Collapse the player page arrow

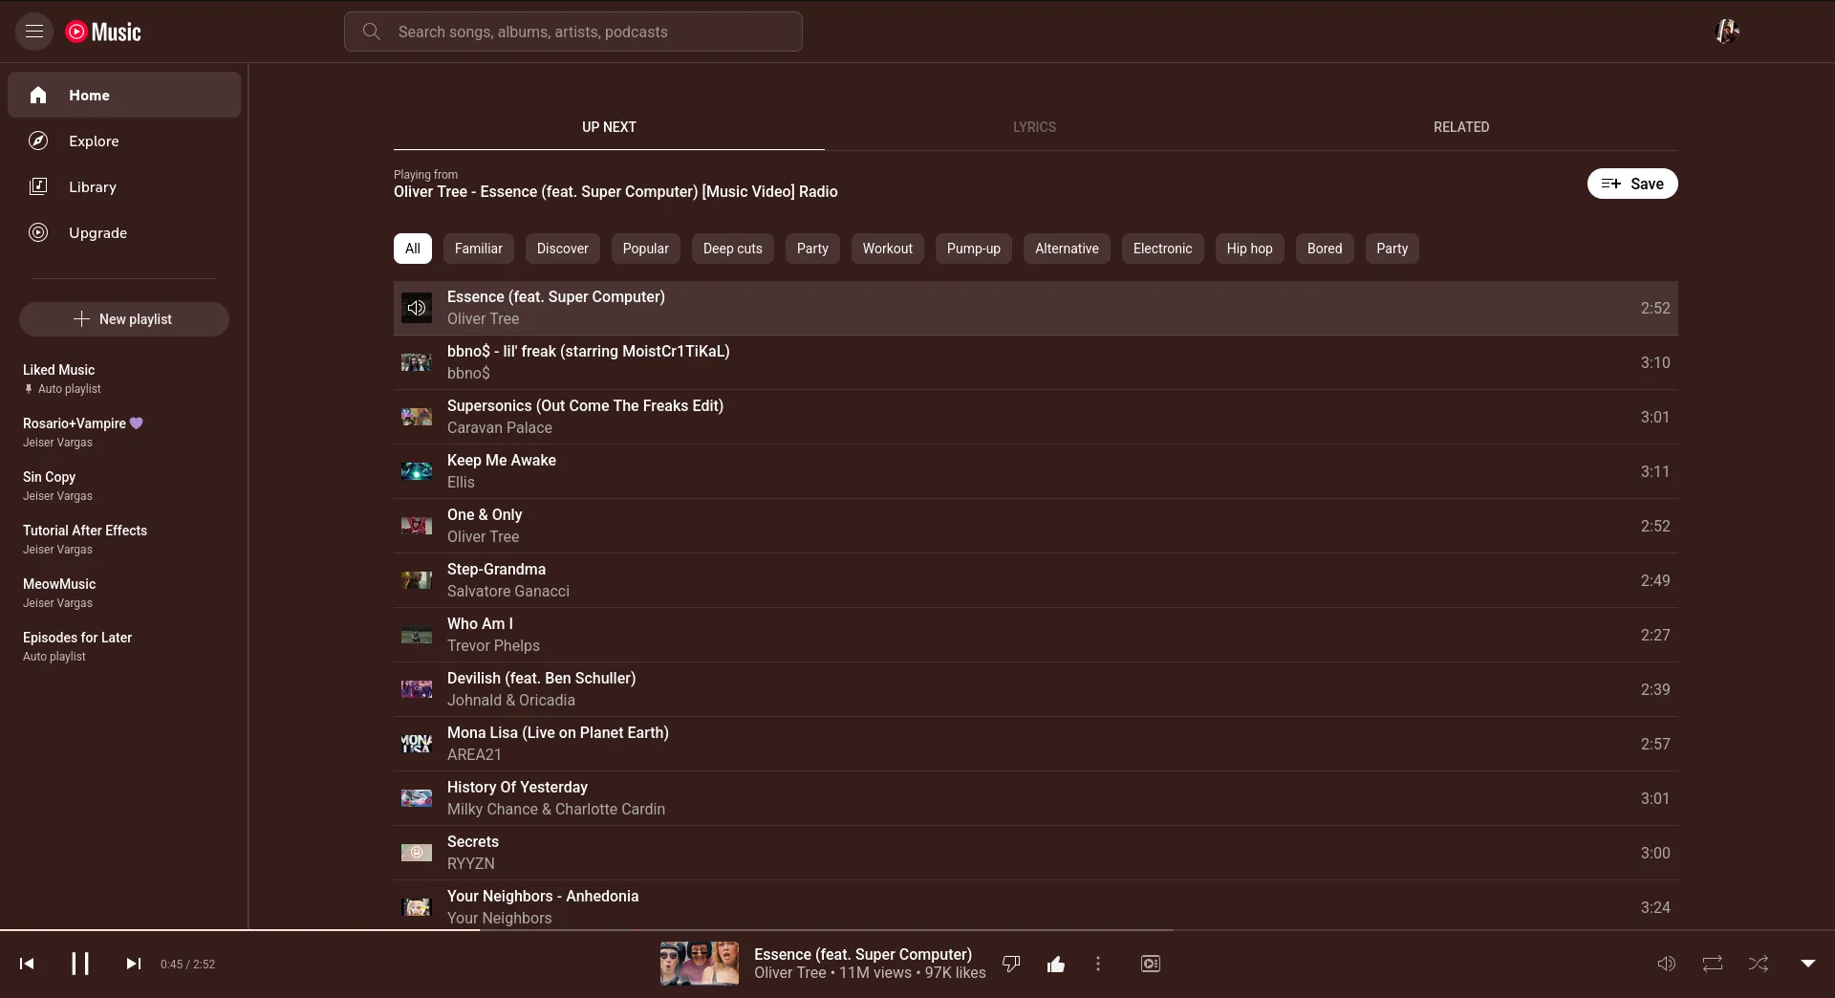tap(1808, 964)
